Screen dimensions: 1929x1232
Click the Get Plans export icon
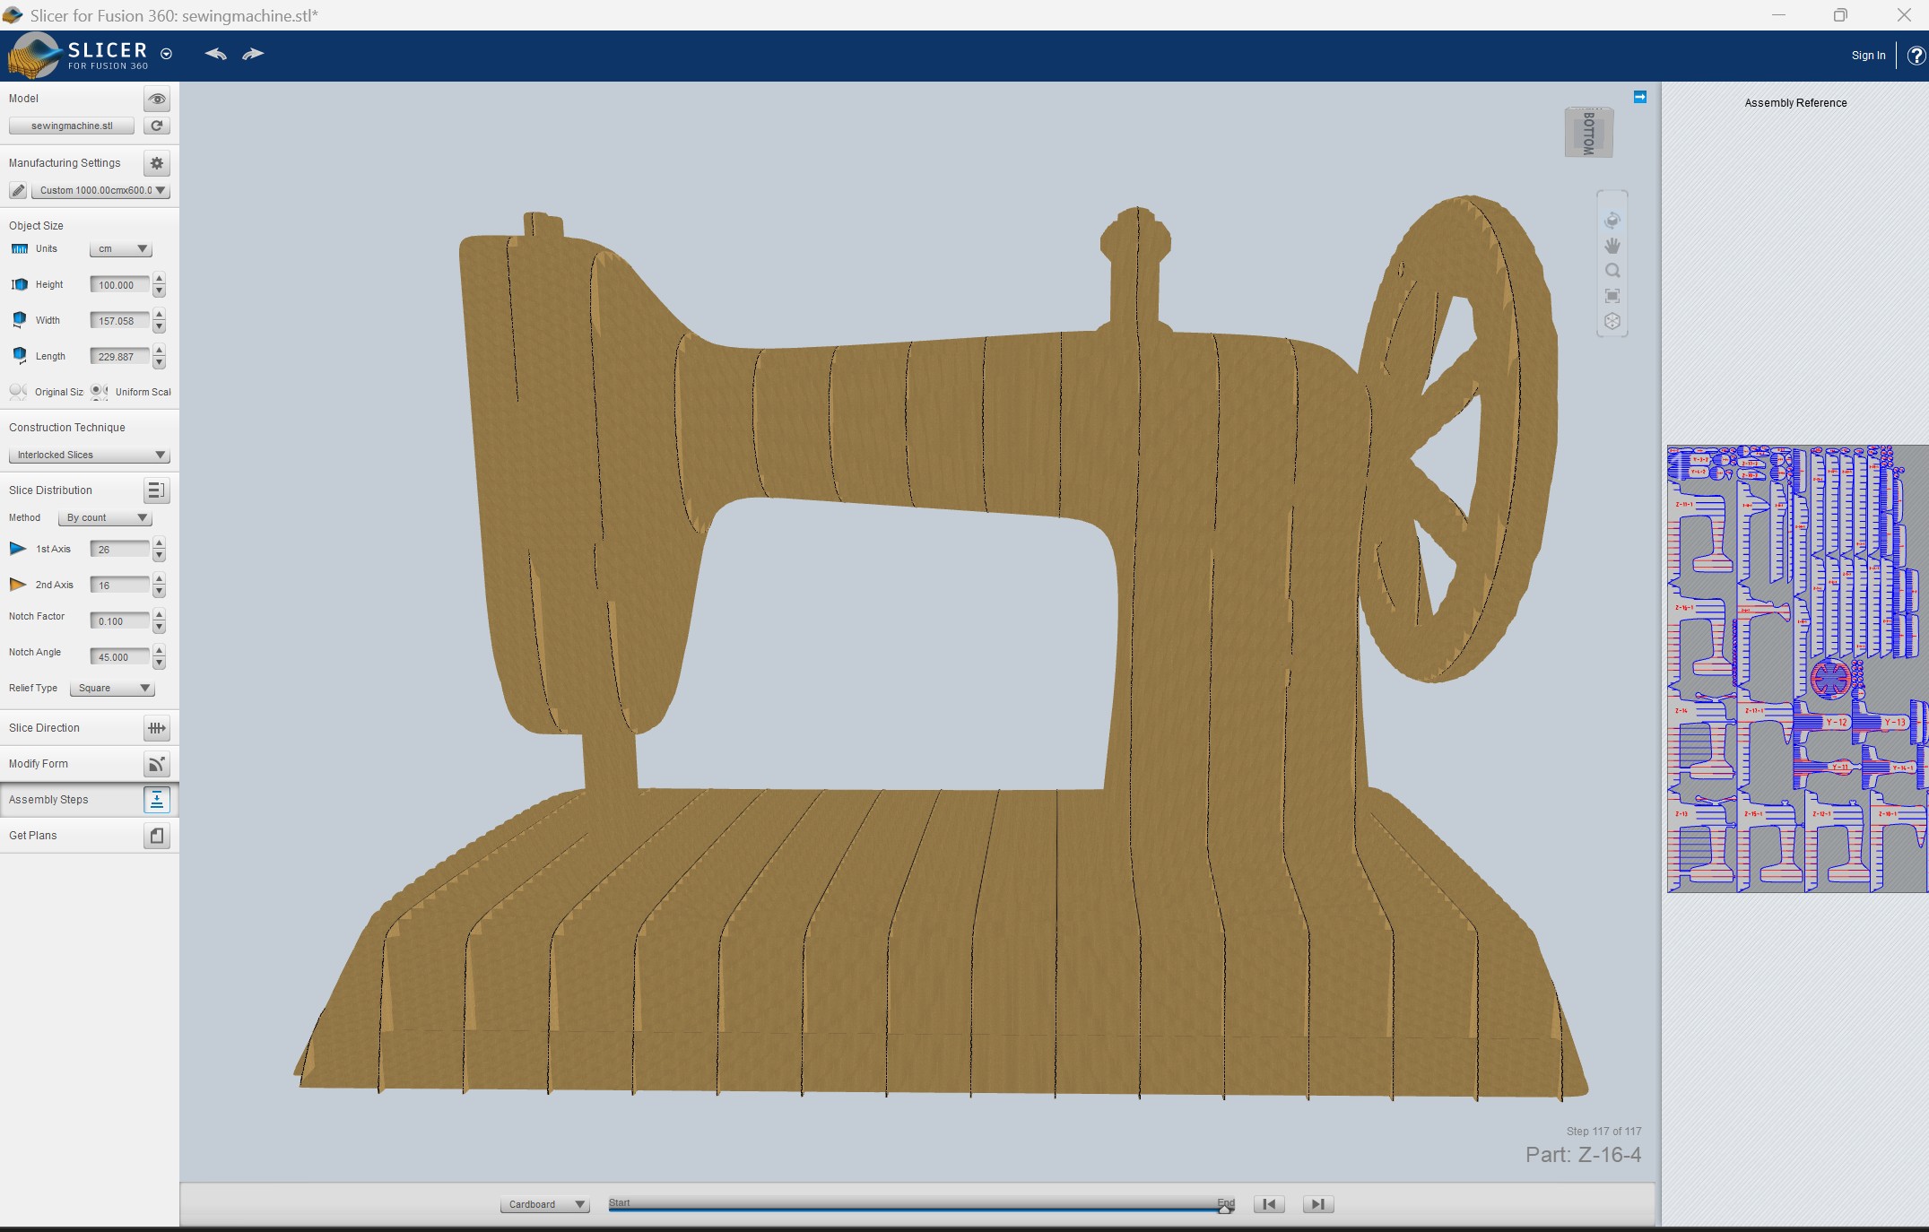tap(157, 836)
